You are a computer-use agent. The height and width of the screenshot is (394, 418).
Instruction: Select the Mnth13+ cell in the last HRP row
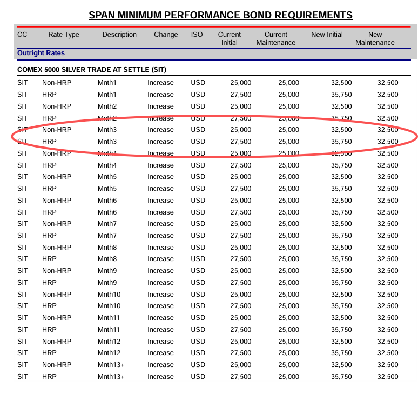pos(111,377)
